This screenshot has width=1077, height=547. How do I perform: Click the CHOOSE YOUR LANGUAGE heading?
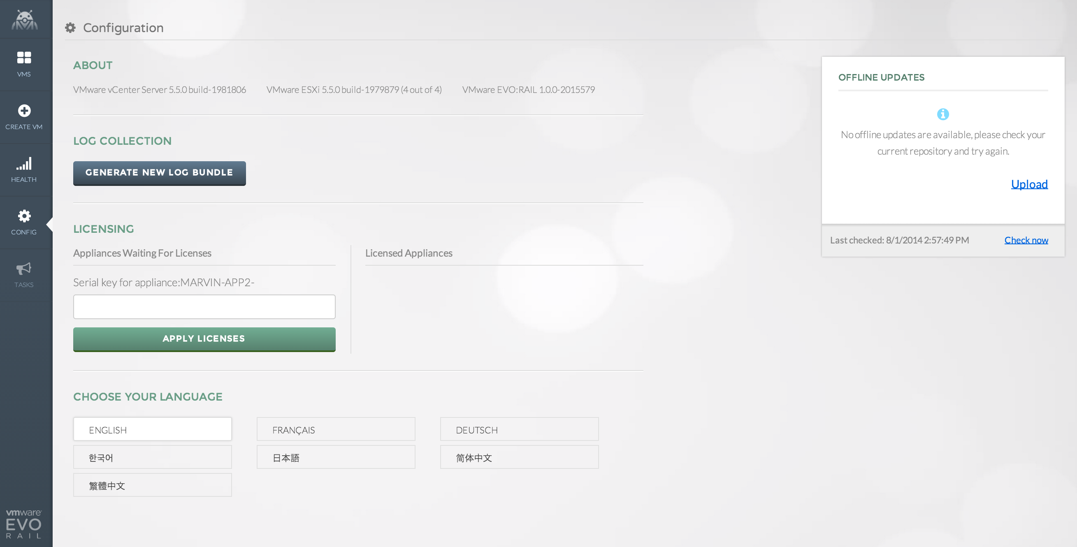(x=148, y=396)
